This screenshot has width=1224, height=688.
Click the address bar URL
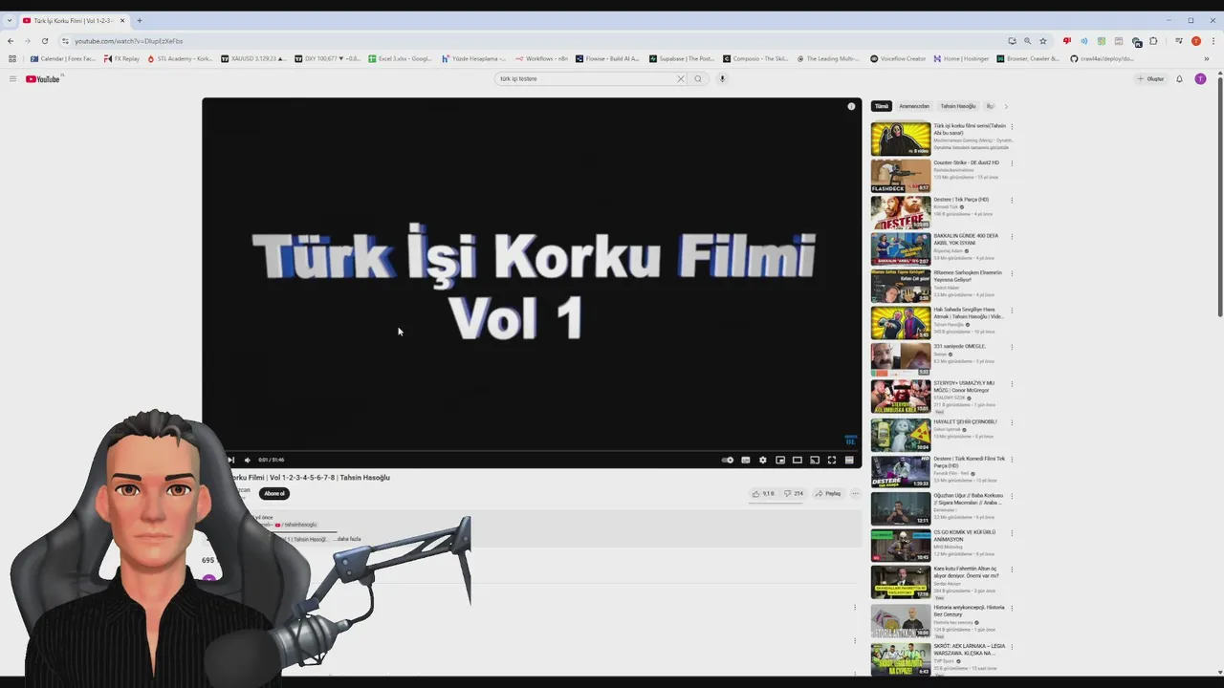point(129,41)
